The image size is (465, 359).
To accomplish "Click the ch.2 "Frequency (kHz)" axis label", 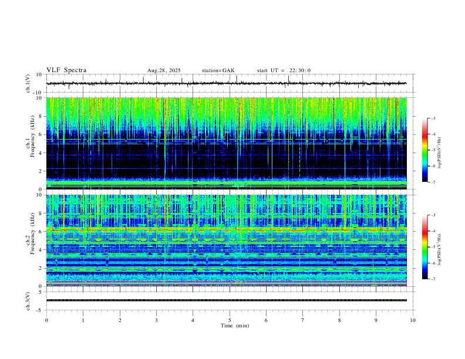I will coord(33,233).
